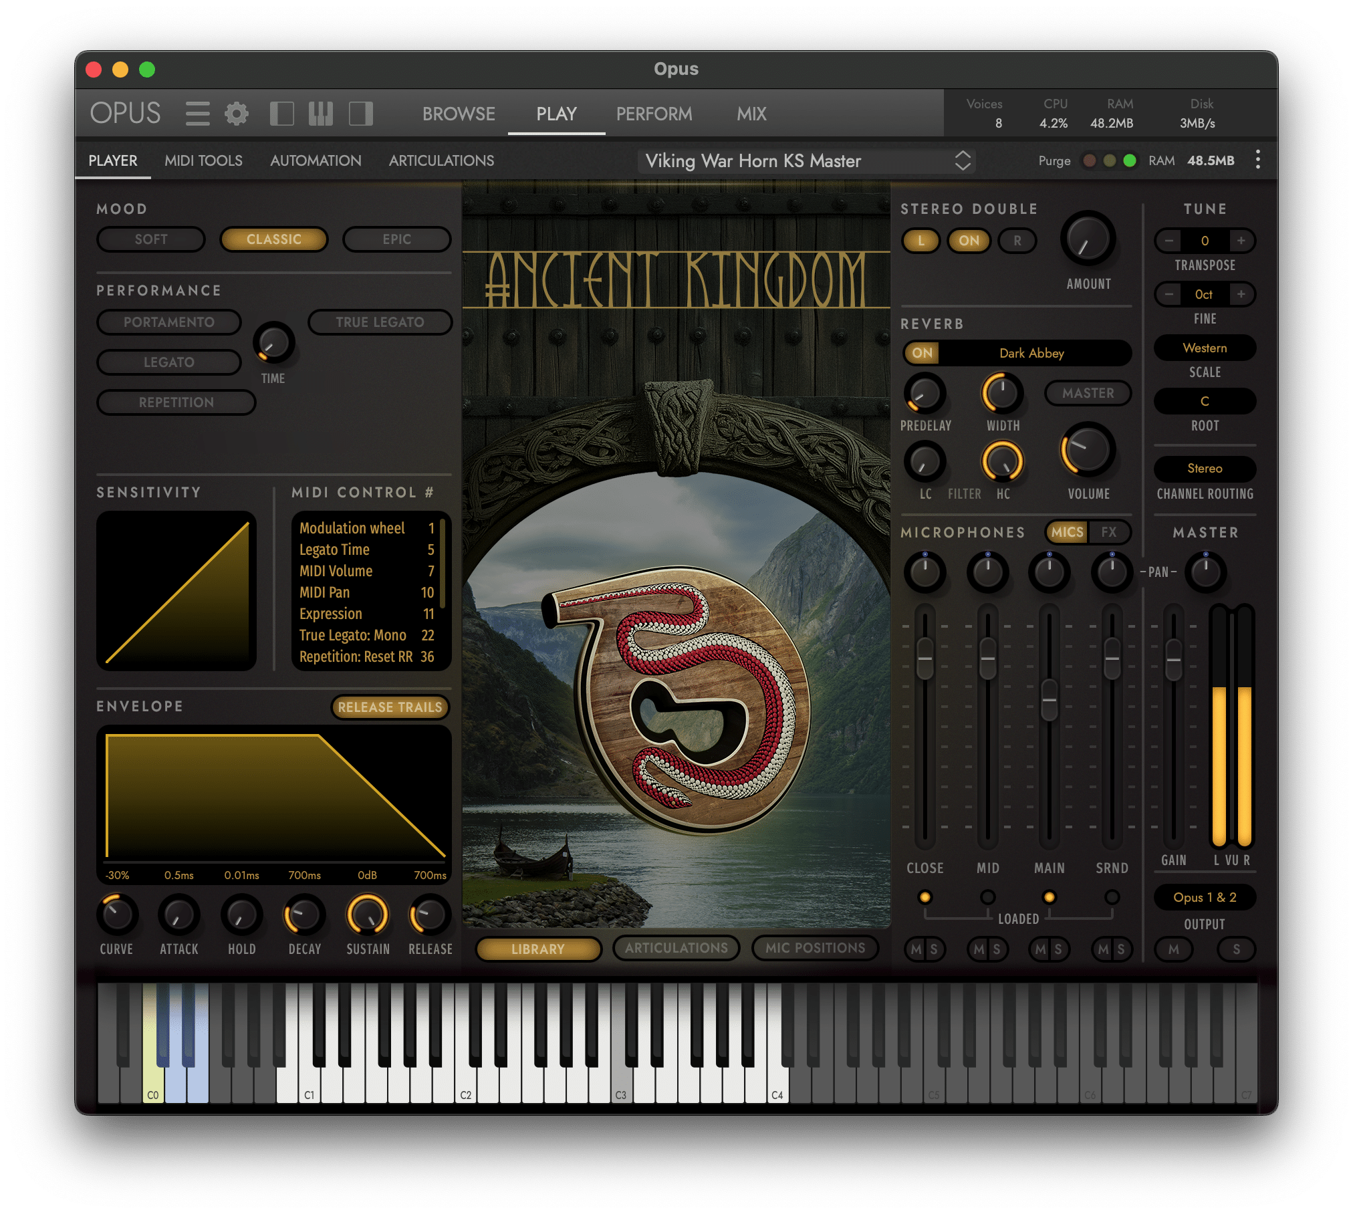Click the envelope Attack knob
This screenshot has height=1214, width=1353.
tap(178, 915)
